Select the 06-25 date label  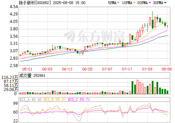(87, 69)
